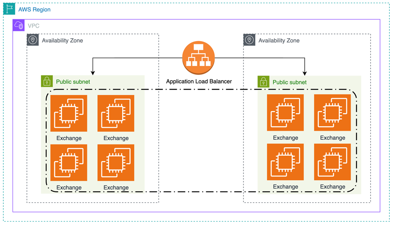394x225 pixels.
Task: Click the VPC cloud icon
Action: 19,26
